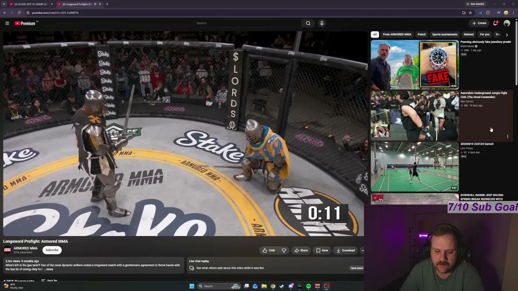Go to YouTube Premium home logo
The width and height of the screenshot is (518, 291).
tap(25, 23)
